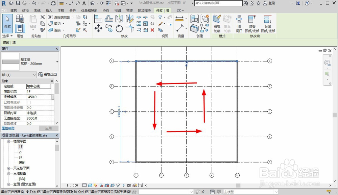The height and width of the screenshot is (195, 338).
Task: Open the 连接 geometry dropdown arrow
Action: pos(64,30)
